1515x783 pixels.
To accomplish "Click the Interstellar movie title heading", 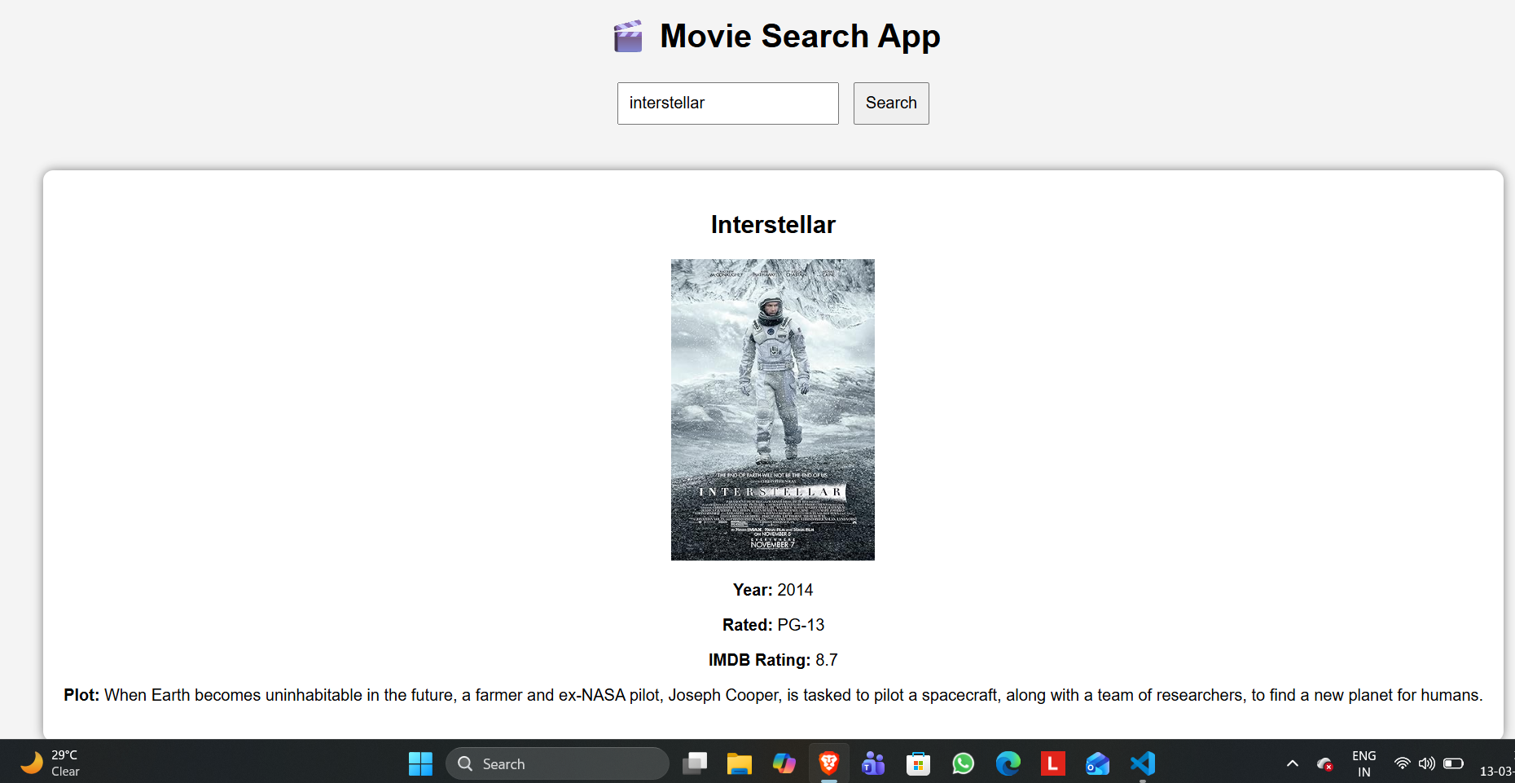I will [773, 225].
